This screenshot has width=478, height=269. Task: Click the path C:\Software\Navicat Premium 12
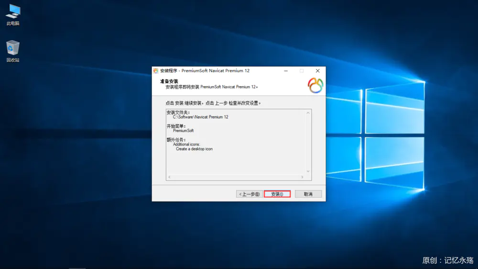click(200, 117)
